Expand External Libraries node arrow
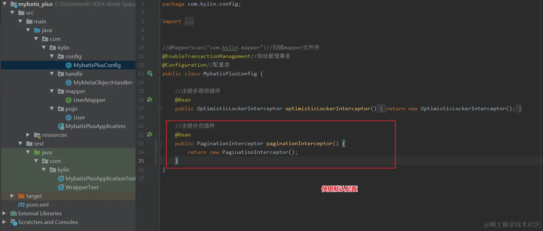Screen dimensions: 543x231 pos(4,214)
